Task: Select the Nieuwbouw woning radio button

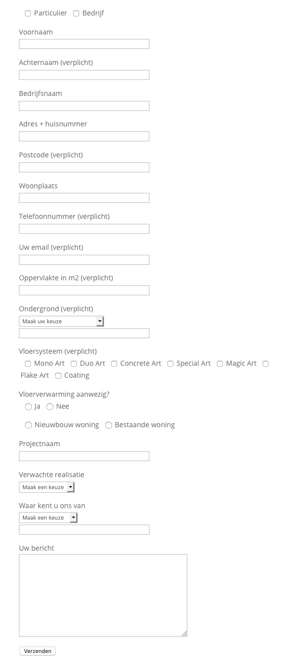Action: coord(28,425)
